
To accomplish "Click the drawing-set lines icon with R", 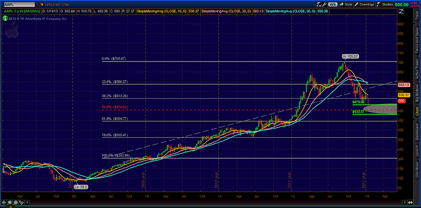I will (21, 202).
